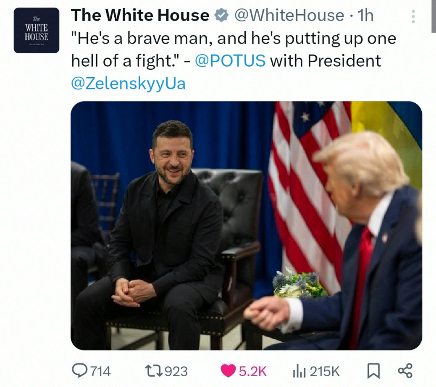Click the quoted tweet text body
This screenshot has height=387, width=436.
click(234, 60)
